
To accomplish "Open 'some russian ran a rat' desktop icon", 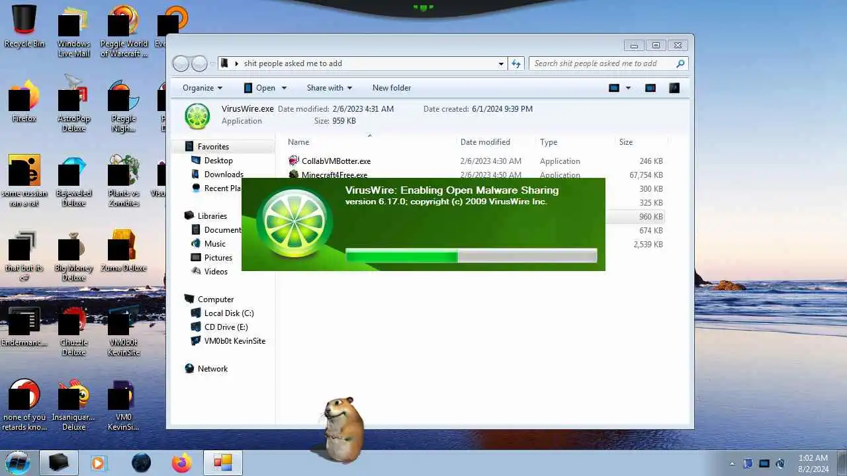I will pyautogui.click(x=24, y=180).
